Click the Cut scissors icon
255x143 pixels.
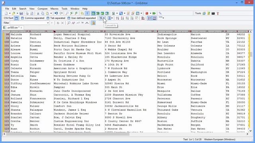(x=38, y=14)
